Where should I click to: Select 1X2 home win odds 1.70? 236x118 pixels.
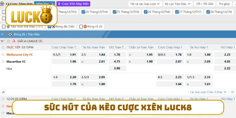pyautogui.click(x=117, y=55)
